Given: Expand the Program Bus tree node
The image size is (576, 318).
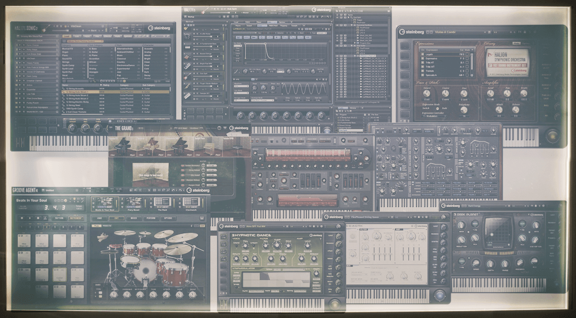Looking at the screenshot, I should pos(355,43).
